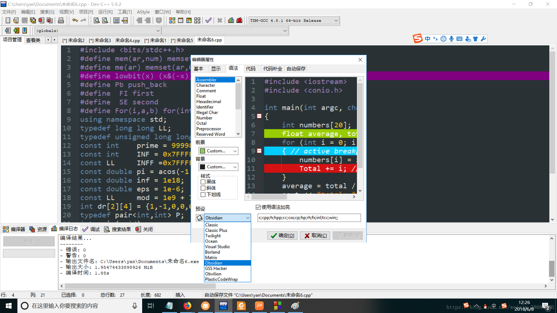Uncheck the 使用语法加亮 checkbox
557x313 pixels.
[x=258, y=207]
